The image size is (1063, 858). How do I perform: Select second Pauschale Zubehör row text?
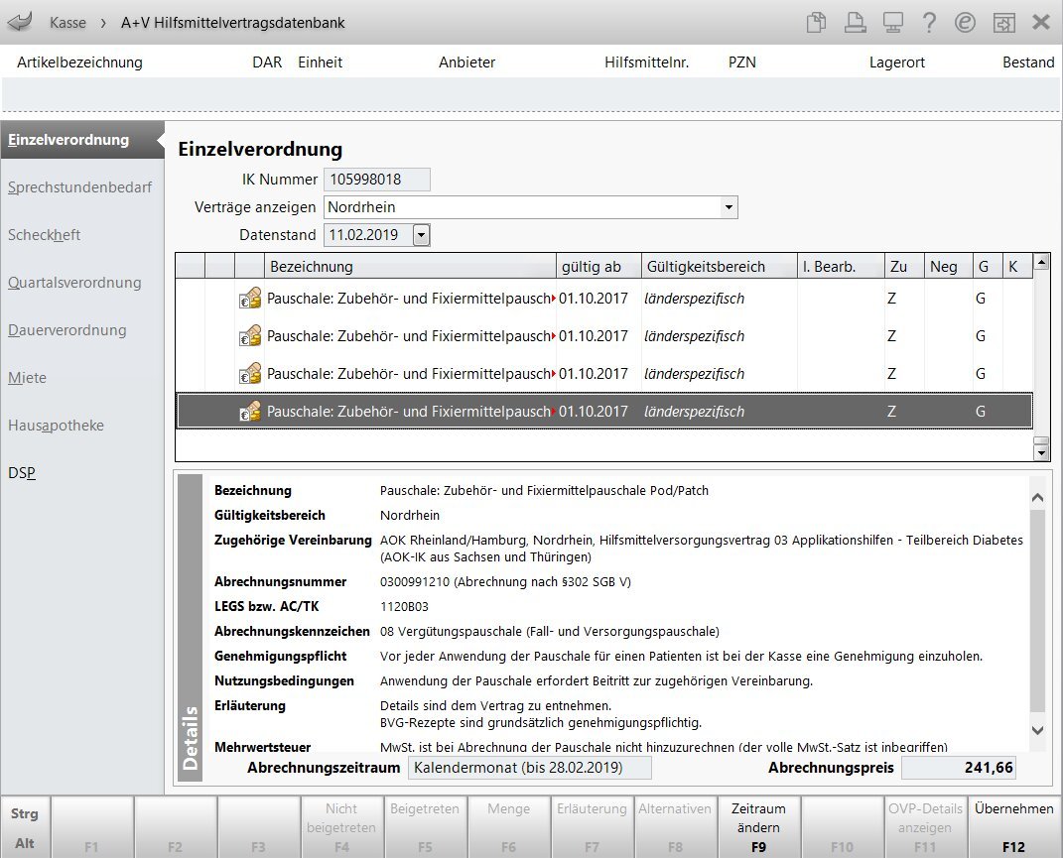click(x=410, y=336)
